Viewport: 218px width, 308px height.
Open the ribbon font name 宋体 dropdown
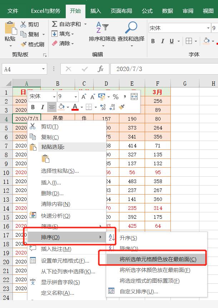(x=208, y=28)
